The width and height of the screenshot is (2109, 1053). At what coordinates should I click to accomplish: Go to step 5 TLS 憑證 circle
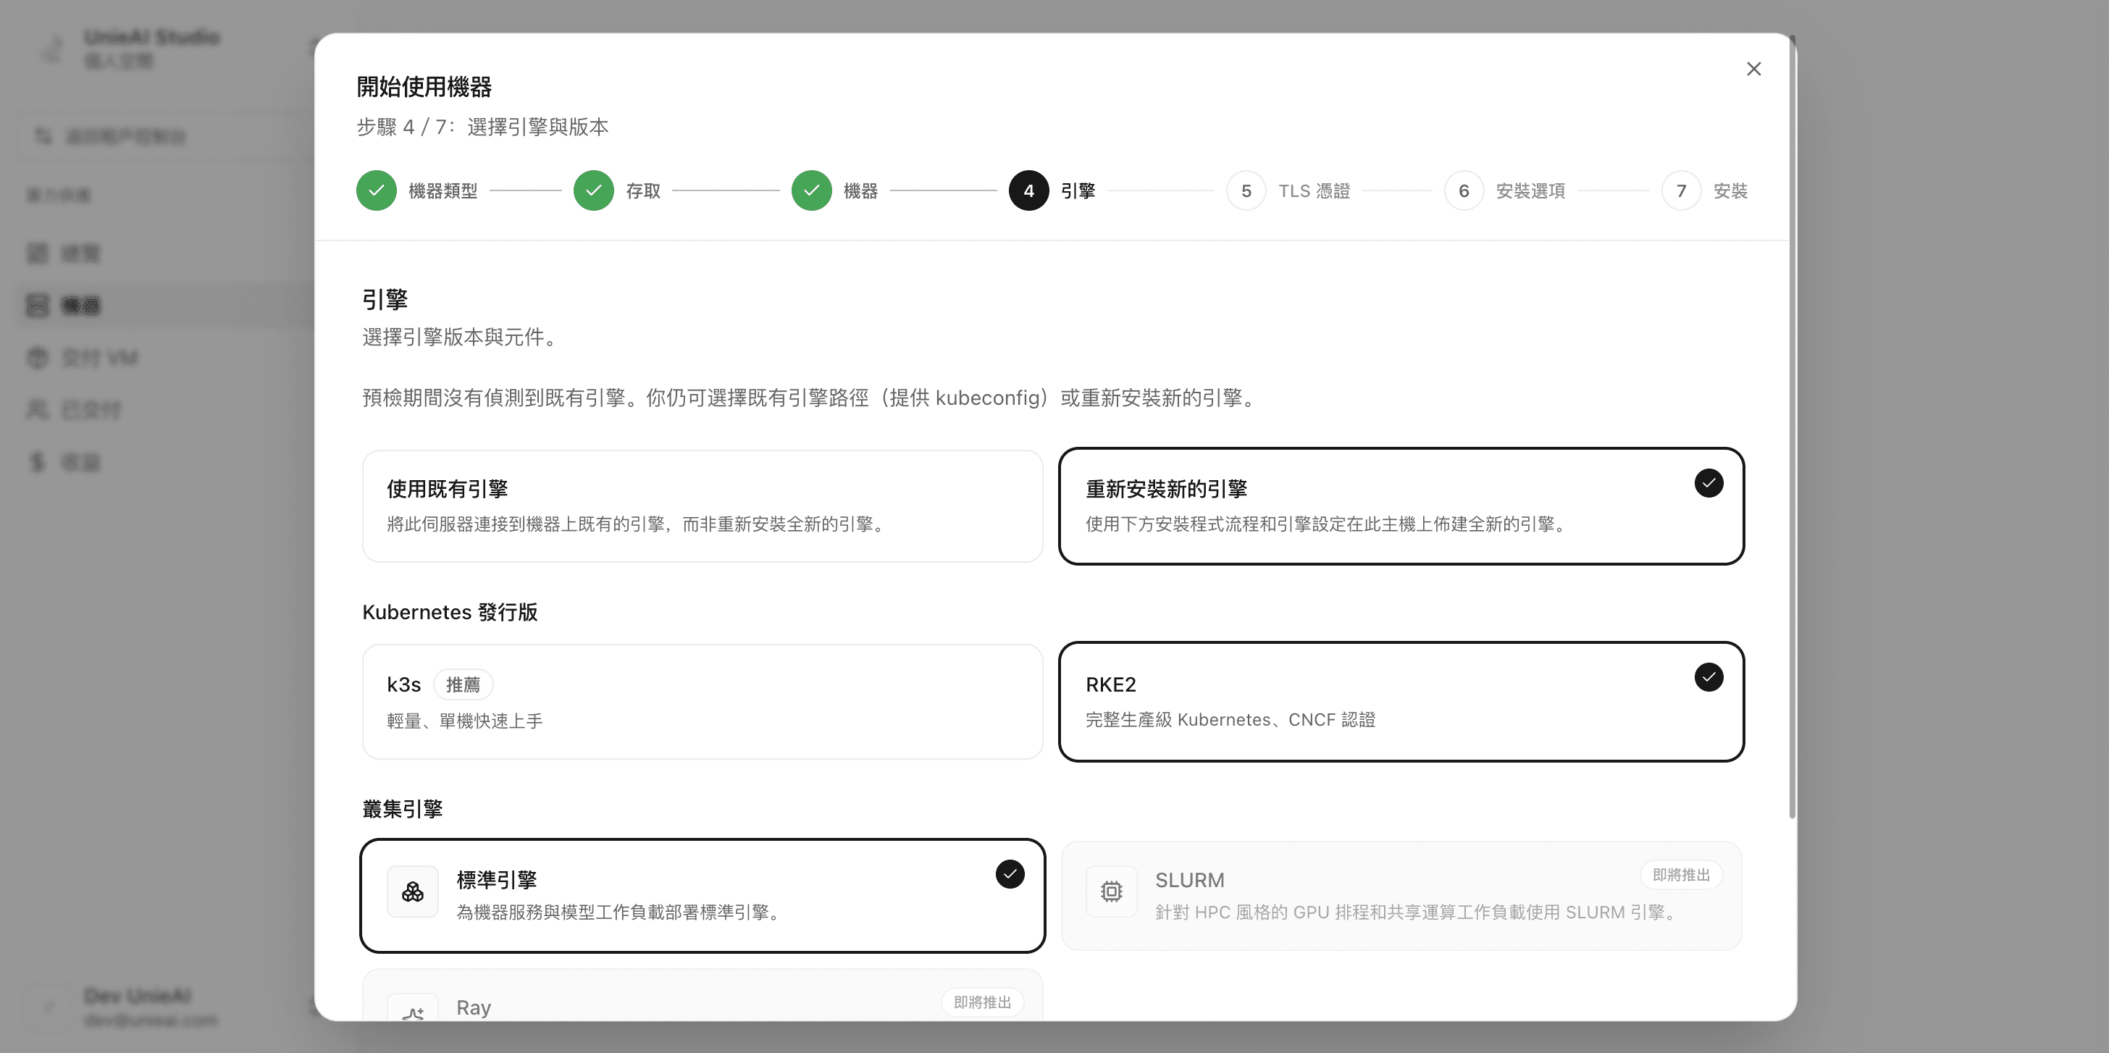(x=1246, y=190)
